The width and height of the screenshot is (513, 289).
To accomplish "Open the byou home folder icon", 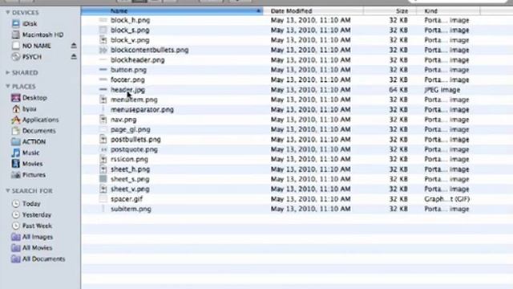I will coord(15,109).
